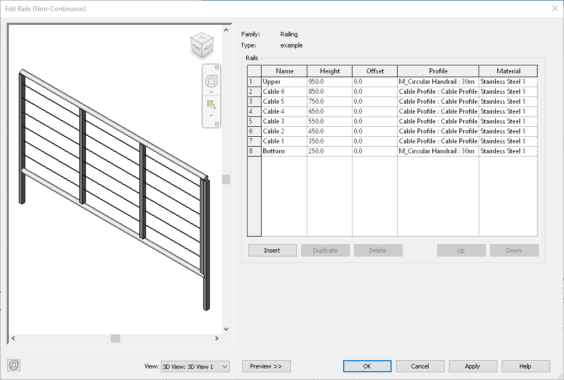Open Steering Wheels from the bottom-left icon
The image size is (564, 380).
(13, 365)
